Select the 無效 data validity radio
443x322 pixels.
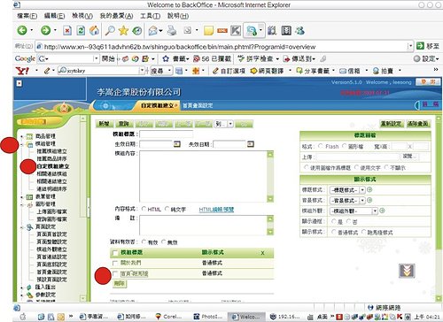(164, 241)
